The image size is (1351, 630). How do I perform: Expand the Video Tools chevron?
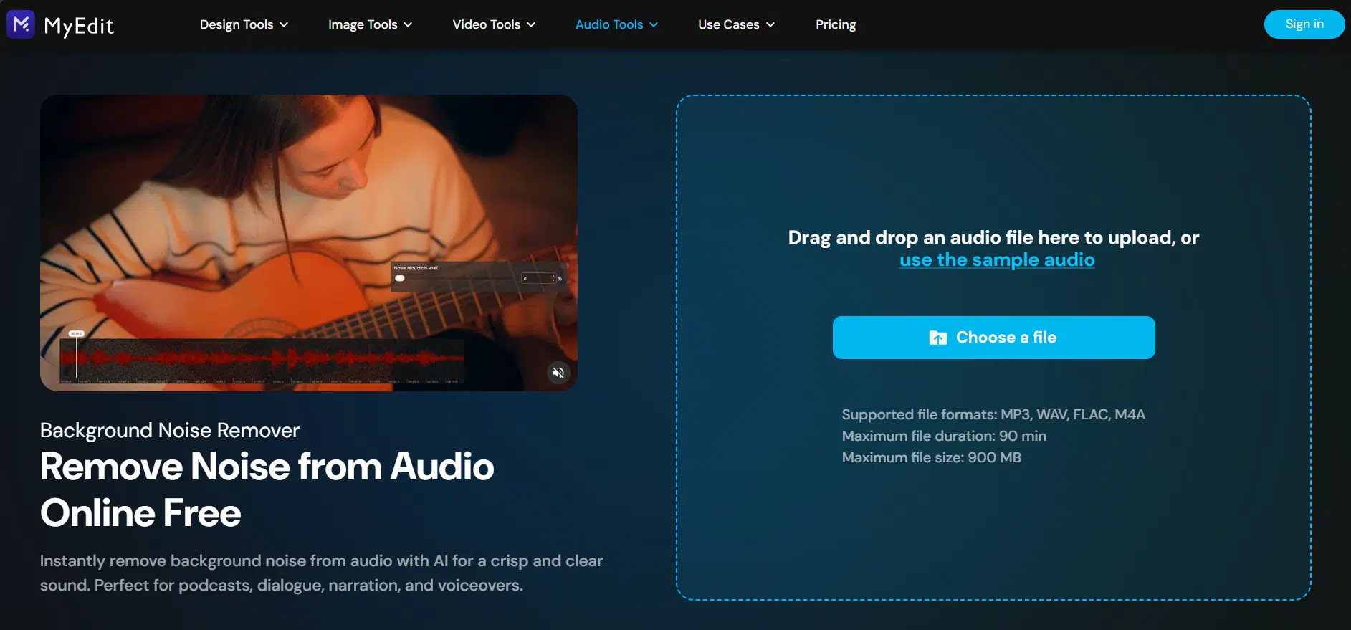click(531, 25)
